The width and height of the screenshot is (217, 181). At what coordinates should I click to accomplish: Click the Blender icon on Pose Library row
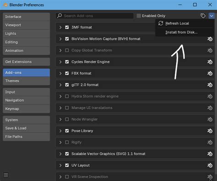pyautogui.click(x=210, y=131)
